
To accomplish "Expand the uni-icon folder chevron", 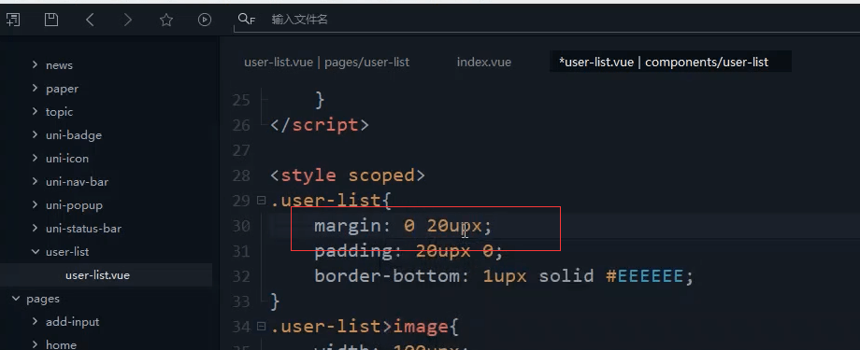I will [36, 159].
